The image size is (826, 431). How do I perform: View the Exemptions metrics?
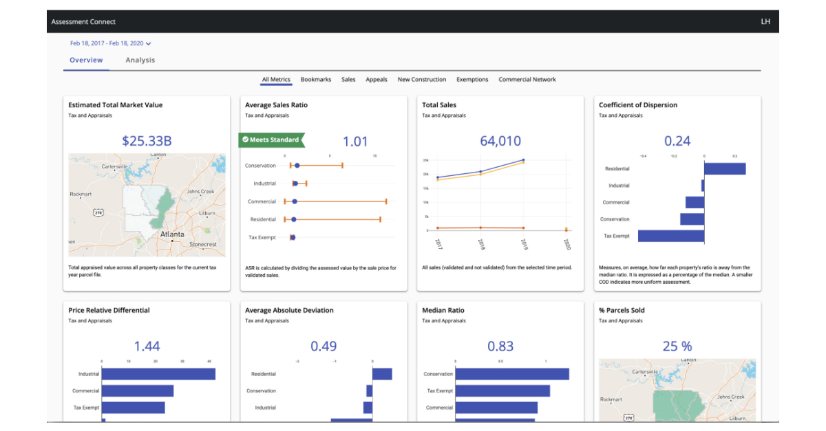pos(472,79)
